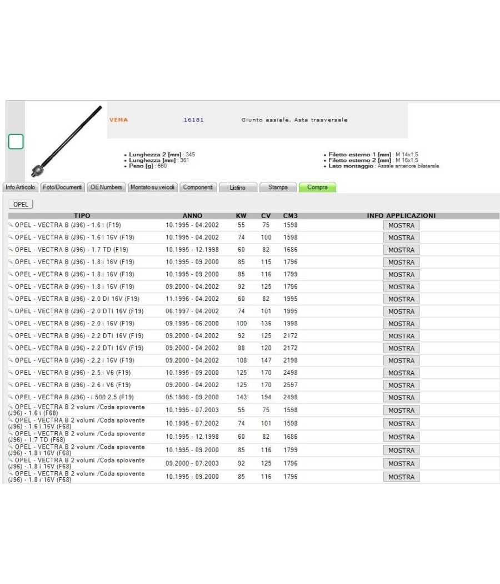Click MOSTRA for Coda spiovente 1.7 TD (F68)
Image resolution: width=500 pixels, height=584 pixels.
pos(401,437)
